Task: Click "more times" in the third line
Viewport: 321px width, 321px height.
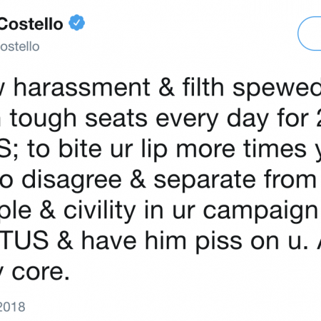Action: (241, 148)
